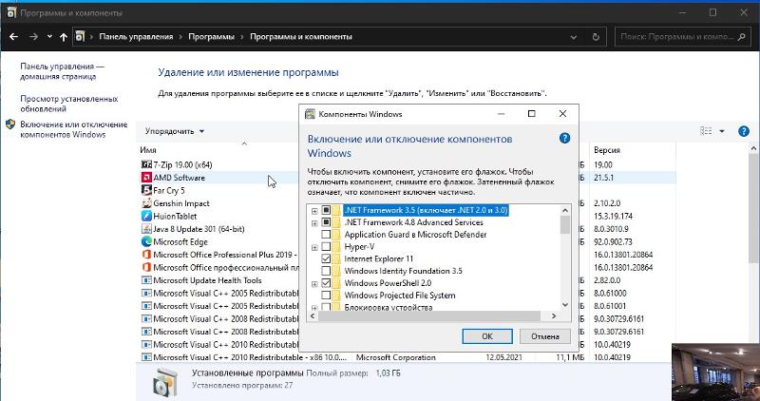Click the Far Cry 5 icon
The height and width of the screenshot is (401, 760).
pos(146,191)
